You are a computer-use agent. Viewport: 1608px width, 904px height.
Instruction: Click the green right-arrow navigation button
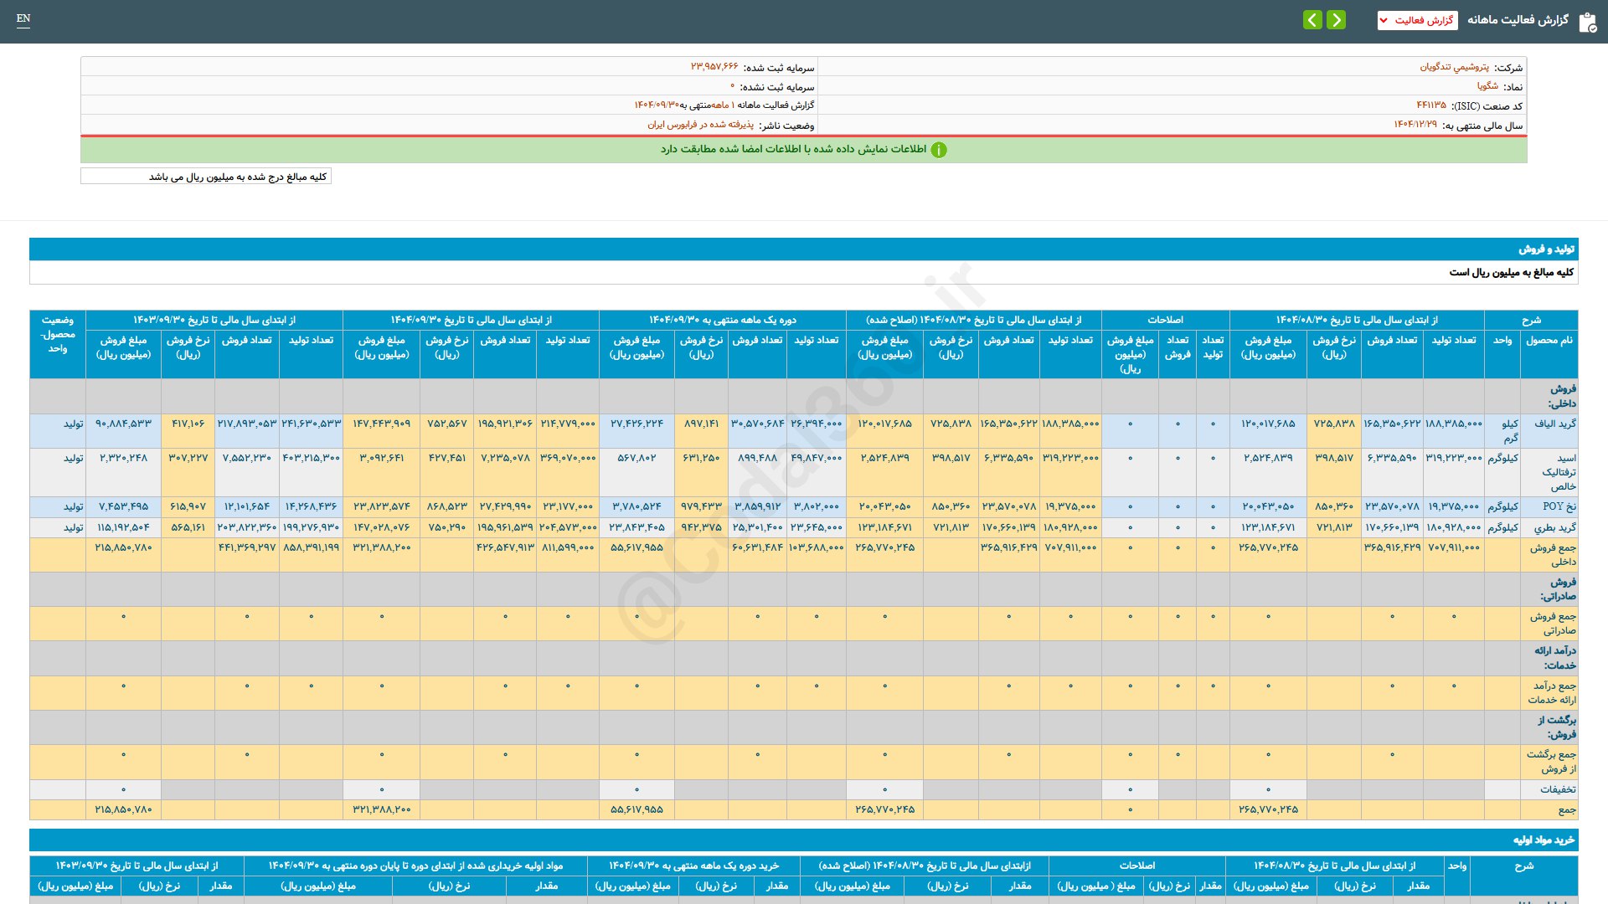1337,20
